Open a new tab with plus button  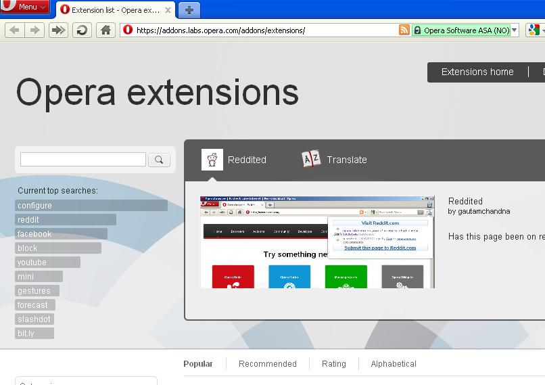(189, 10)
